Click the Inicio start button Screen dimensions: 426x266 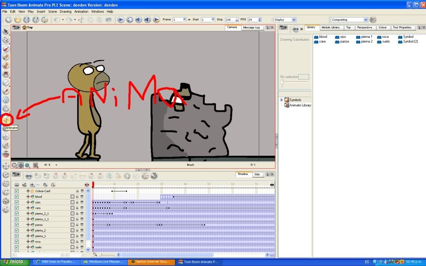(x=15, y=262)
